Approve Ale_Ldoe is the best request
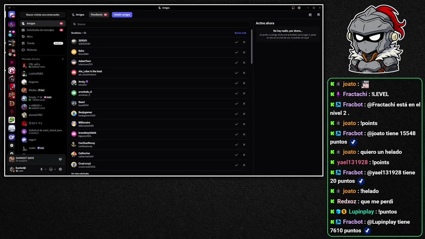The height and width of the screenshot is (239, 425). [x=236, y=73]
